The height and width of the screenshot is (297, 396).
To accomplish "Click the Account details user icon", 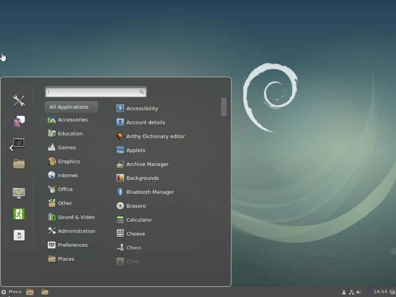I will coord(120,122).
